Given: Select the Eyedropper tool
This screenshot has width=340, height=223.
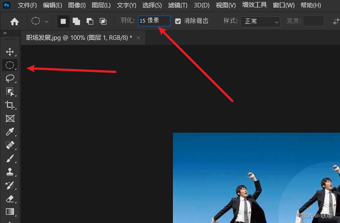Looking at the screenshot, I should pyautogui.click(x=10, y=132).
